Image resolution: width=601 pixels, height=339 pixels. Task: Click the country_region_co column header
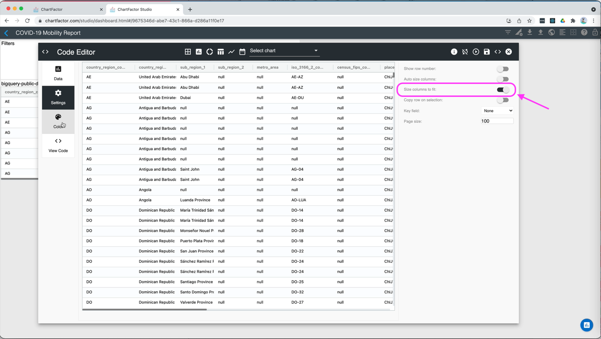106,67
